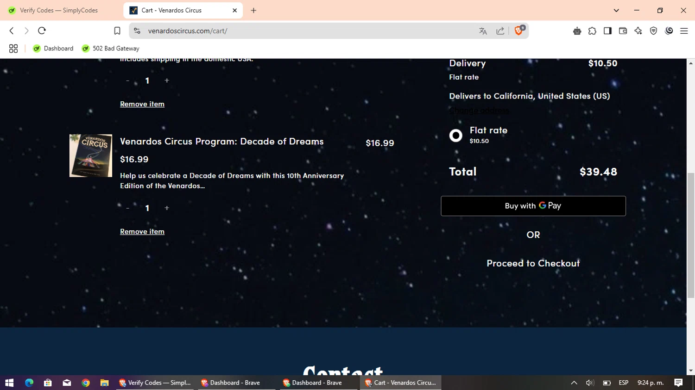
Task: Switch to Verify Codes SimplyCodes tab
Action: [x=60, y=10]
